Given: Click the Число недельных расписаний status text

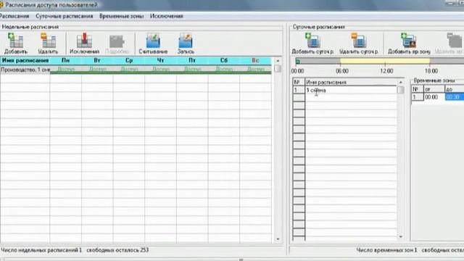Looking at the screenshot, I should pos(41,250).
